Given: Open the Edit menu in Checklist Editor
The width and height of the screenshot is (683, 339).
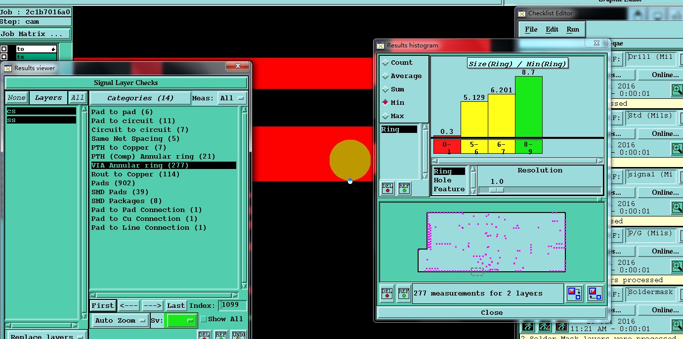Looking at the screenshot, I should [x=552, y=29].
